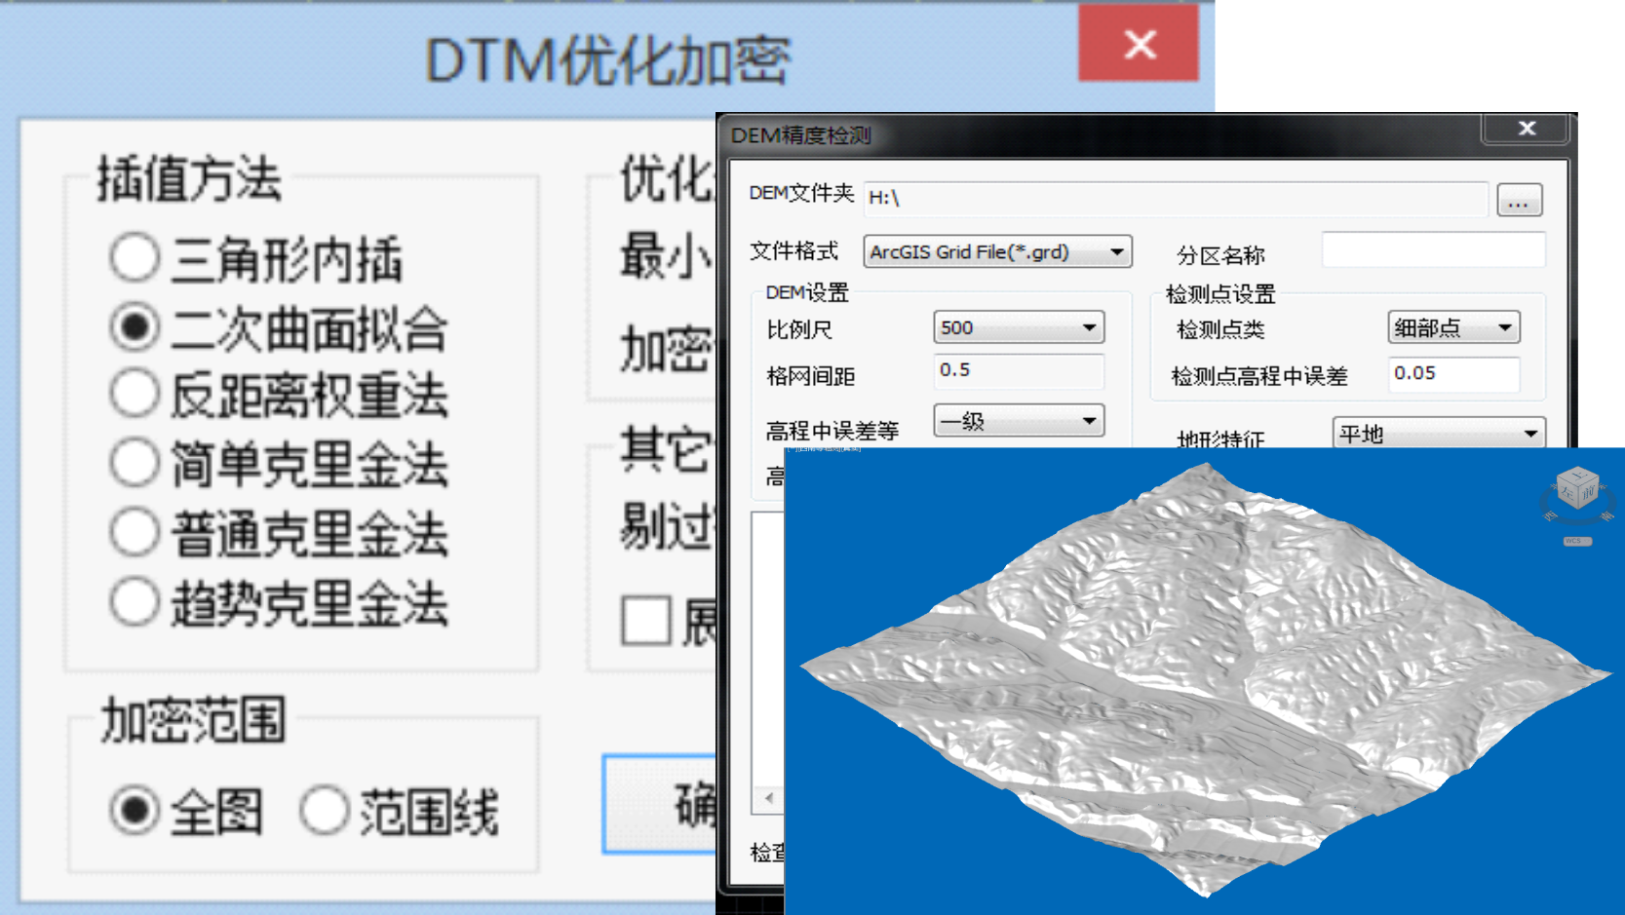The height and width of the screenshot is (915, 1625).
Task: Click the browse button beside DEM文件夹
Action: coord(1518,201)
